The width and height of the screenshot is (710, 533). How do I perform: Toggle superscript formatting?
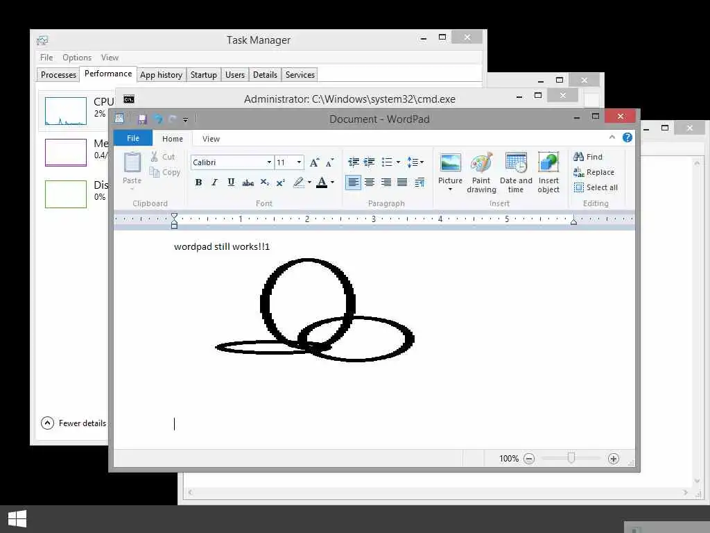pos(281,183)
